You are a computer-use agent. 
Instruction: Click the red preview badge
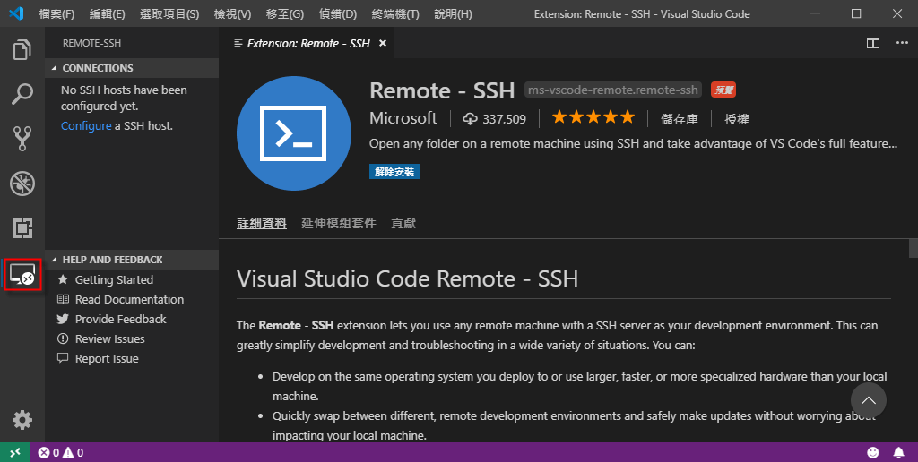click(723, 90)
